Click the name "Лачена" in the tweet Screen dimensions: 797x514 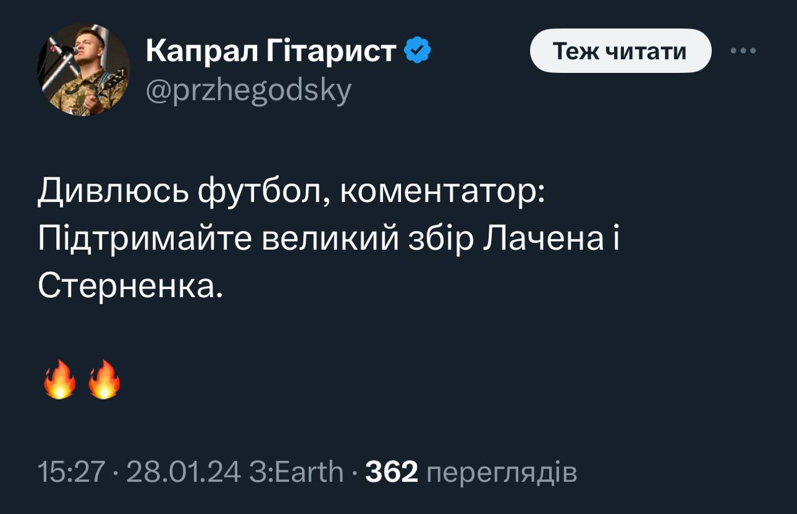point(542,239)
